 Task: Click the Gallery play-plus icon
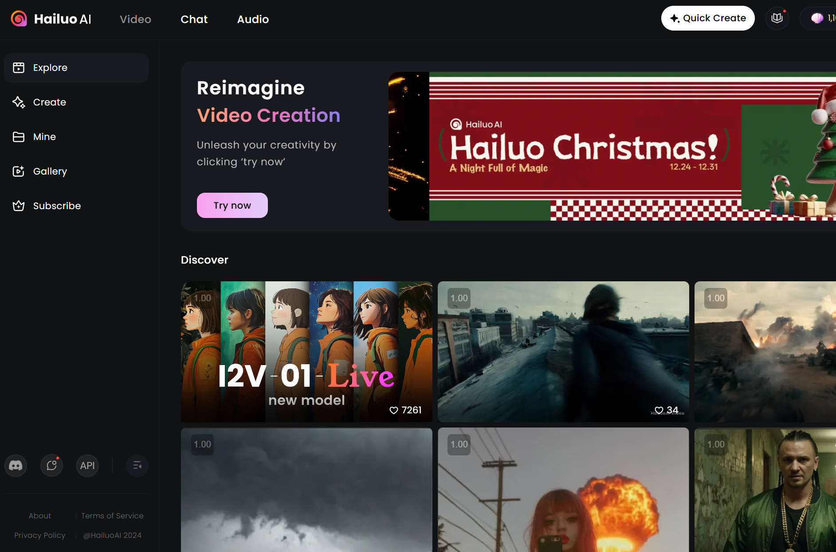[19, 171]
